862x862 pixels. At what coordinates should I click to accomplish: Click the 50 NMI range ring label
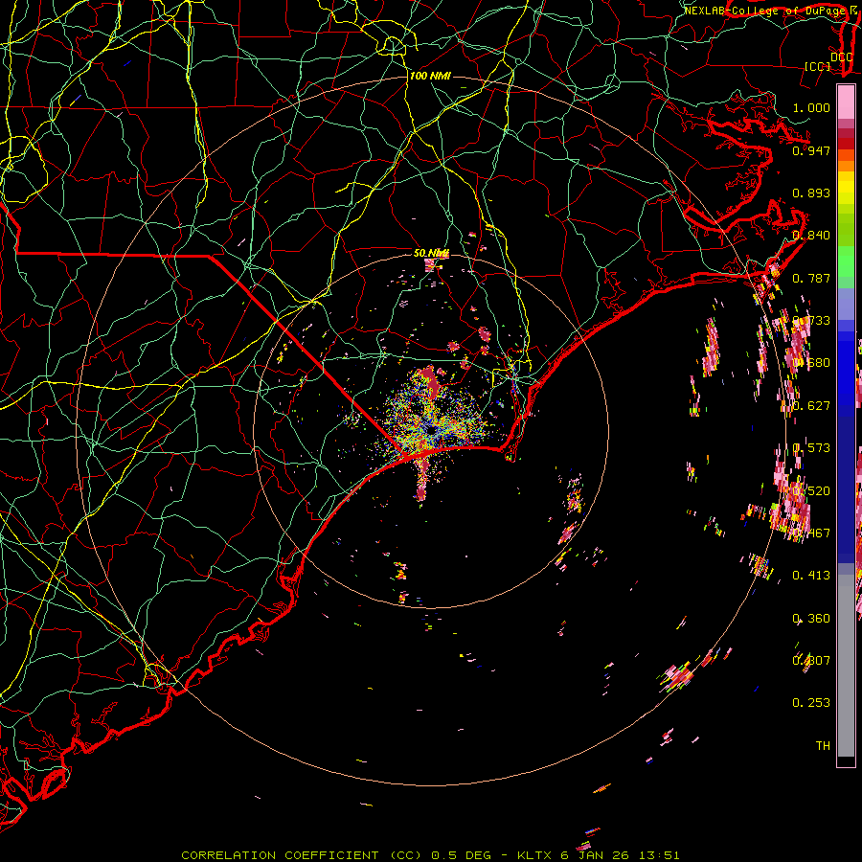point(432,253)
